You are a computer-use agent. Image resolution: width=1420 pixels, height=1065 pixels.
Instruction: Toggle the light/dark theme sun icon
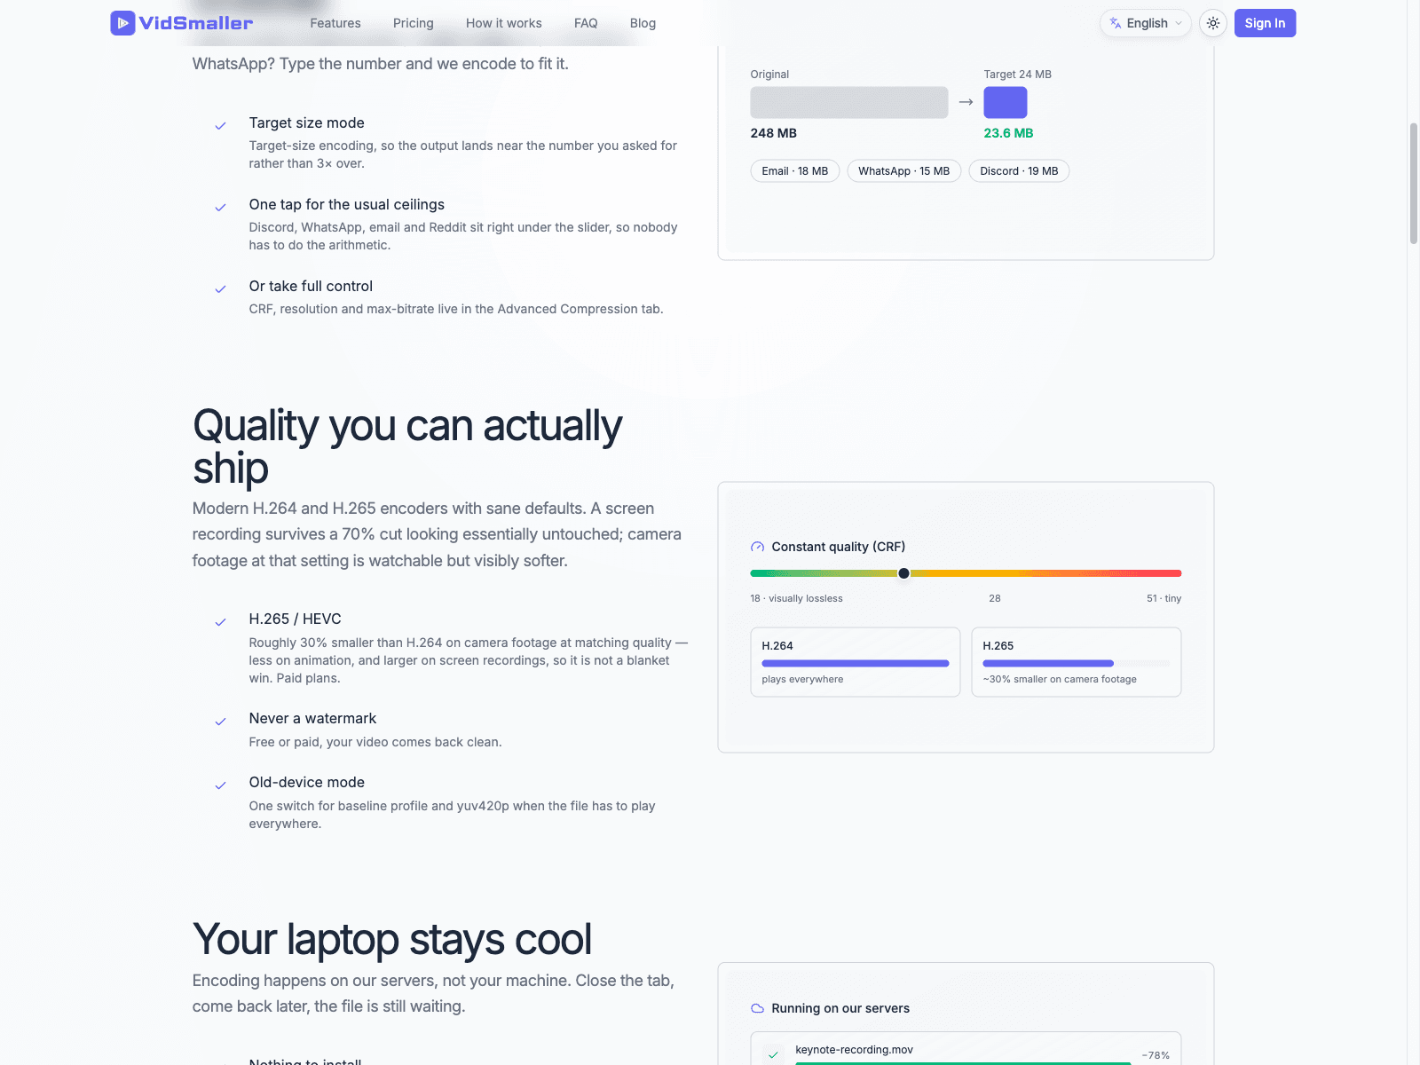click(x=1213, y=23)
